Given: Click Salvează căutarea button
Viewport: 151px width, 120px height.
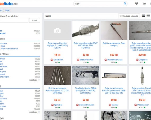Looking at the screenshot, I should pos(129,16).
